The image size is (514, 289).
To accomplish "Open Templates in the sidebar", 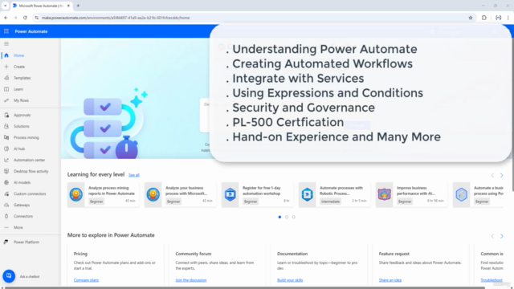I will [22, 78].
